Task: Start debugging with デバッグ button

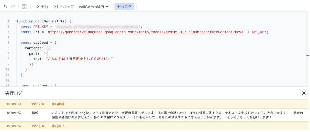Action: pyautogui.click(x=64, y=6)
